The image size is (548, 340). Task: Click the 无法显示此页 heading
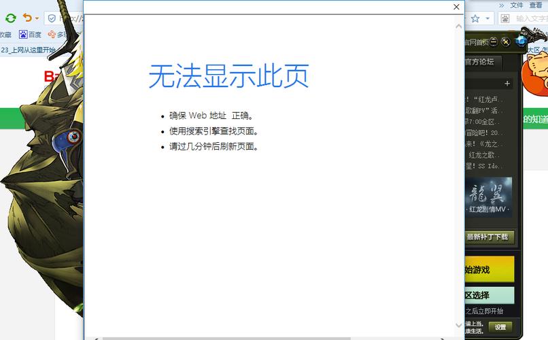coord(229,76)
